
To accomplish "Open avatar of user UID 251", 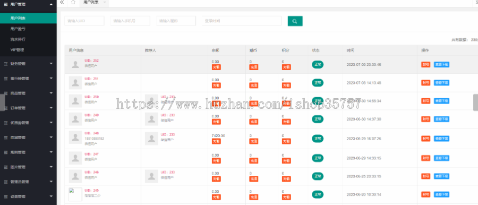I will click(x=75, y=83).
